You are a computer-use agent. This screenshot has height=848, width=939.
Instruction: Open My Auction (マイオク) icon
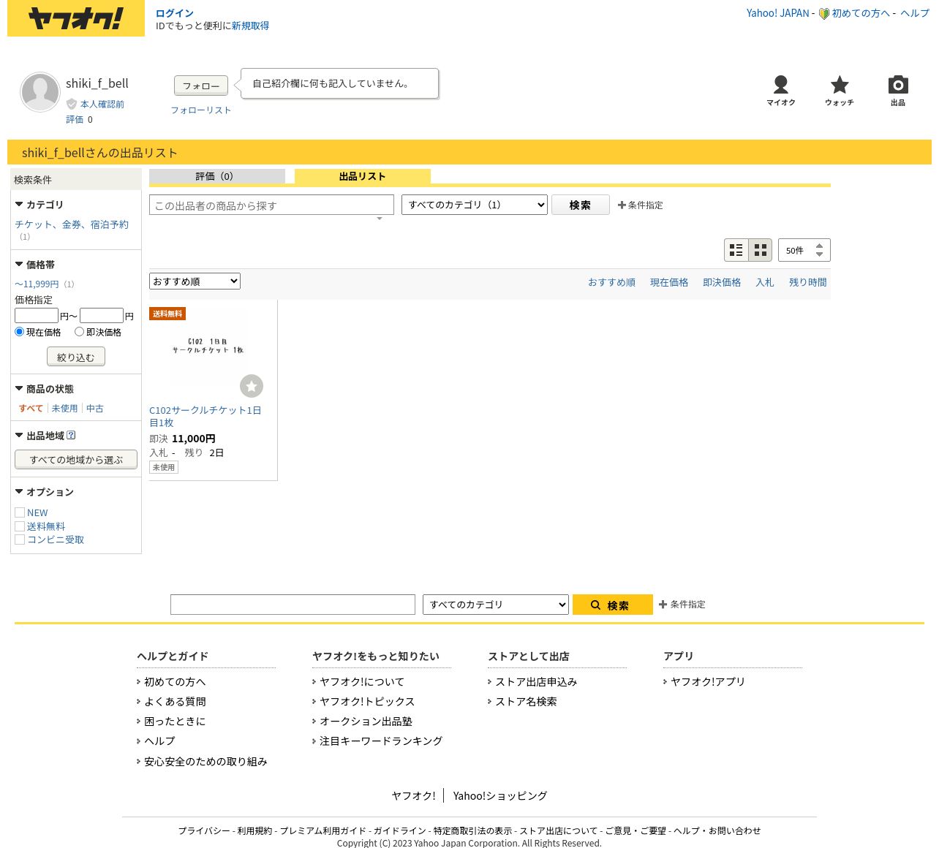click(x=781, y=91)
